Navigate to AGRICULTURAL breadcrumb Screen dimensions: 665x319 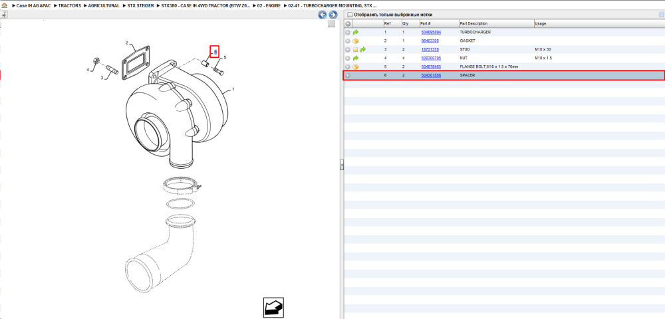point(104,6)
